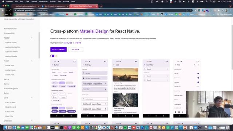
Task: Toggle the third switch in the Title demo
Action: coord(198,82)
